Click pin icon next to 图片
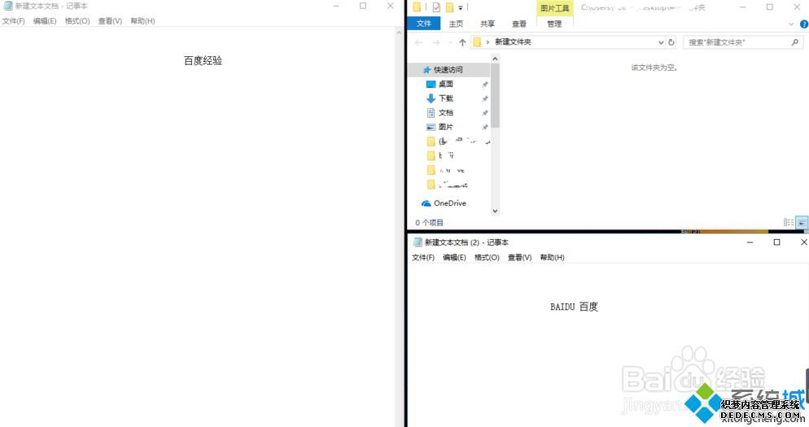Screen dimensions: 809x427 point(484,127)
